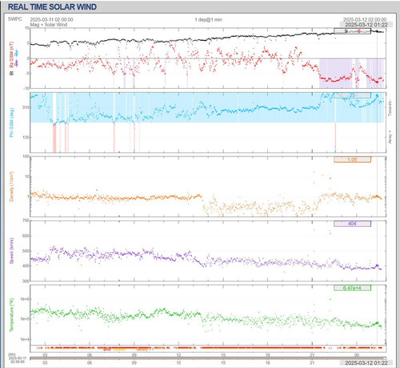Toggle the Bz GSM (nT) series label
The width and height of the screenshot is (400, 368).
(11, 55)
